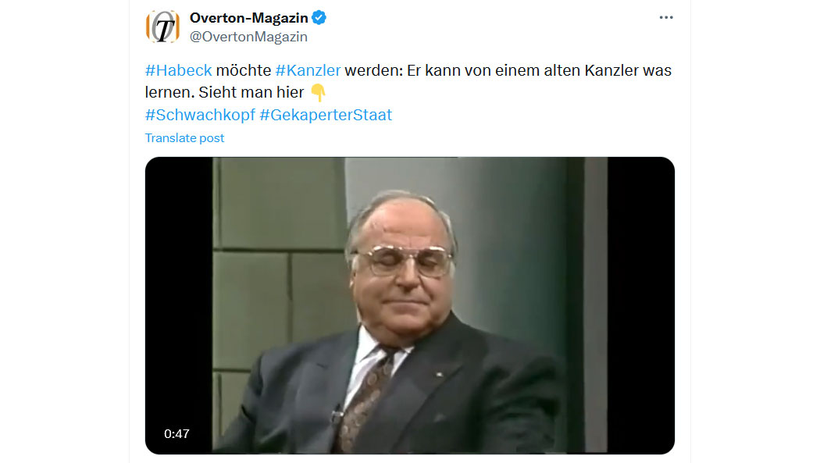Follow the #Kanzler hashtag link
The image size is (820, 463).
[x=308, y=70]
